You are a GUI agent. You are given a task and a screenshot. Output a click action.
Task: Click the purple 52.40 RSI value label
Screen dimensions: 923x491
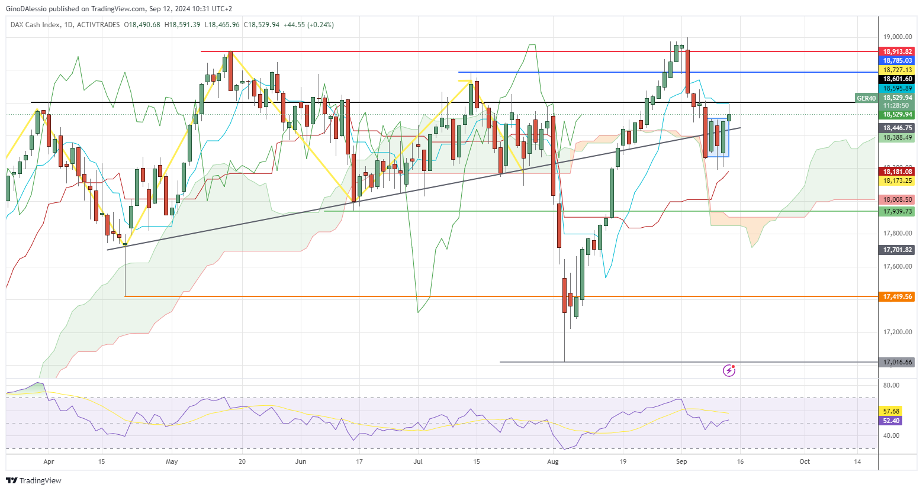coord(891,421)
